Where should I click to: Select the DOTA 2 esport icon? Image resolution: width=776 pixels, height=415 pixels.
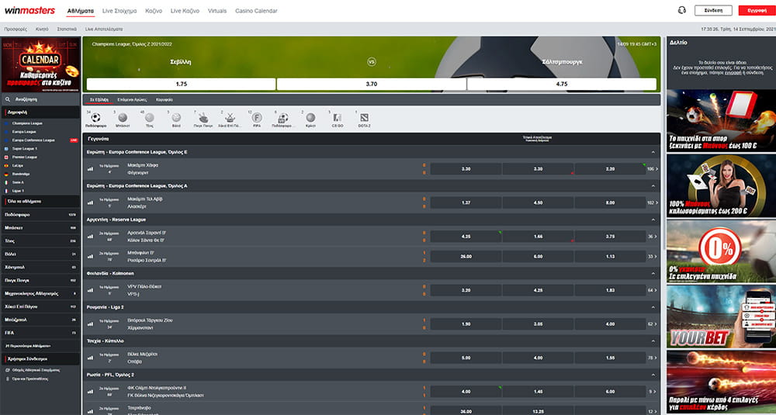pyautogui.click(x=364, y=118)
